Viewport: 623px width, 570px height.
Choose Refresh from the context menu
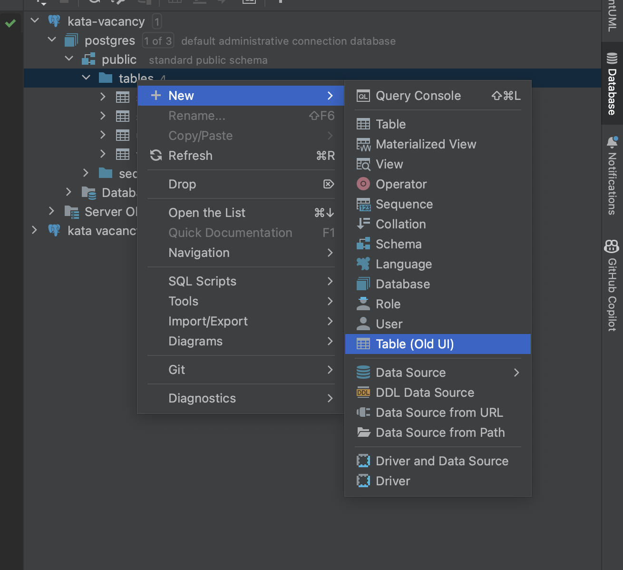click(x=190, y=156)
